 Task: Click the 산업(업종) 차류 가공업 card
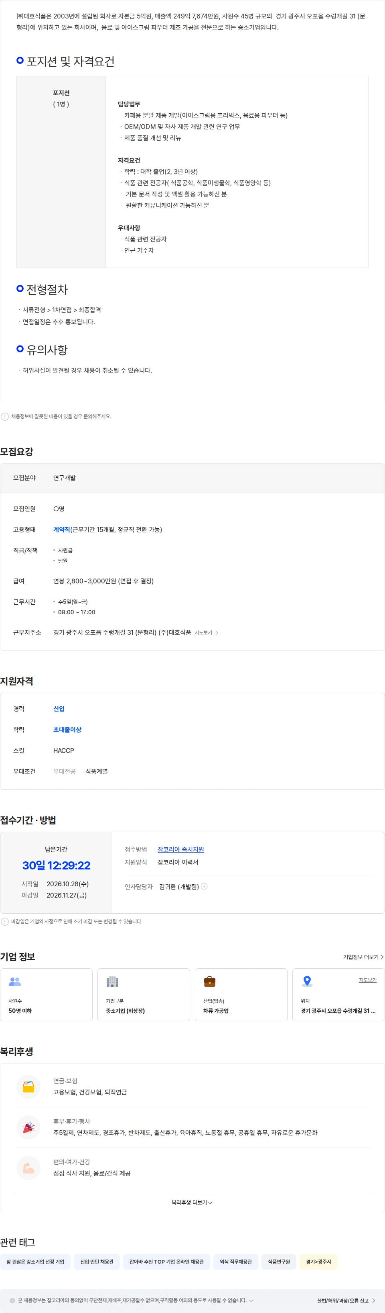point(241,994)
